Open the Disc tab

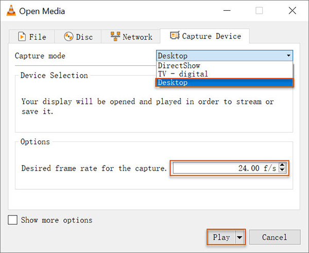pyautogui.click(x=78, y=37)
